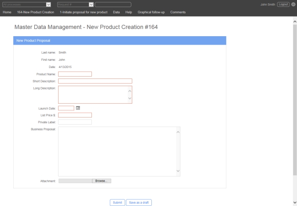
Task: Open the Data menu
Action: point(116,12)
